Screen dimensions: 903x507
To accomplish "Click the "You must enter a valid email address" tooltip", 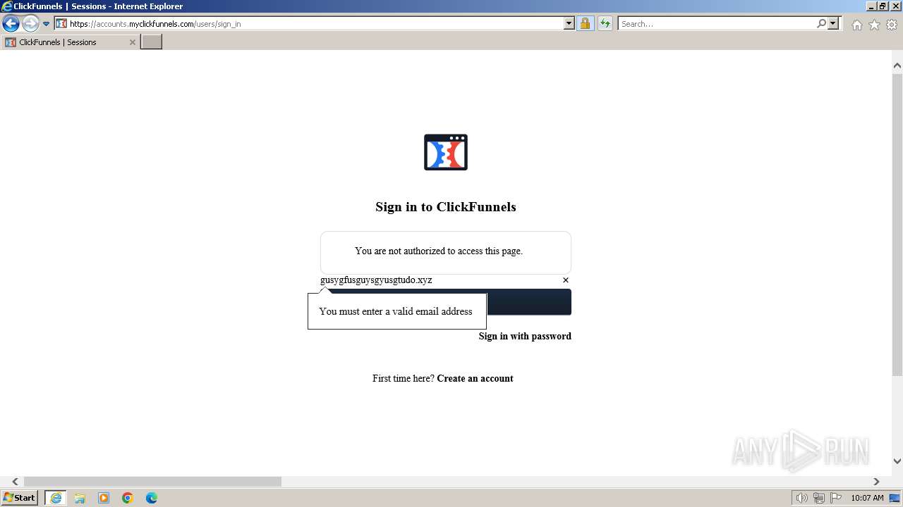I will (396, 311).
